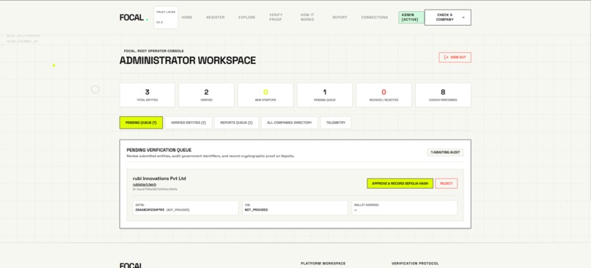The height and width of the screenshot is (268, 591).
Task: Click the Verified count card
Action: click(x=206, y=95)
